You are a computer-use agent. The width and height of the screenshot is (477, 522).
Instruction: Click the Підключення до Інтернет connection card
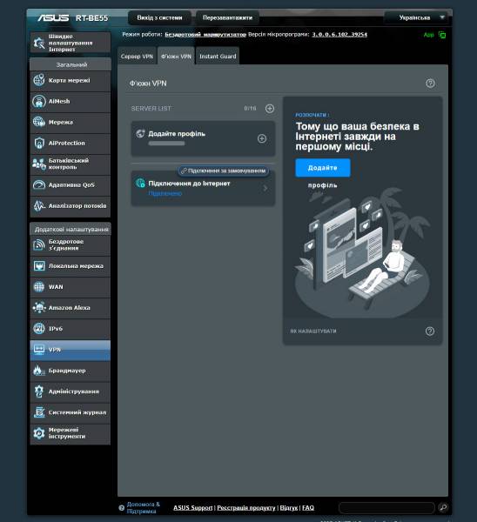click(x=203, y=189)
